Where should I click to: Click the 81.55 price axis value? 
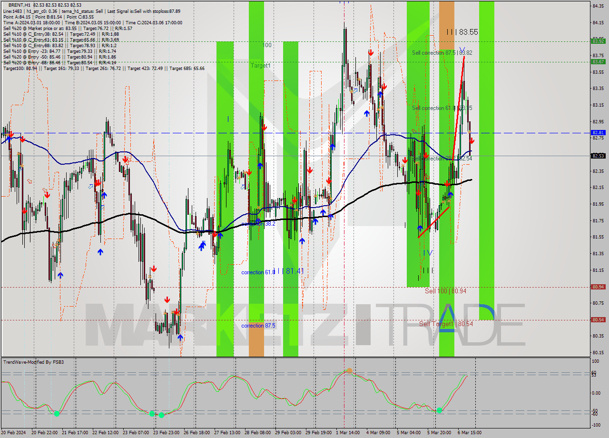598,237
